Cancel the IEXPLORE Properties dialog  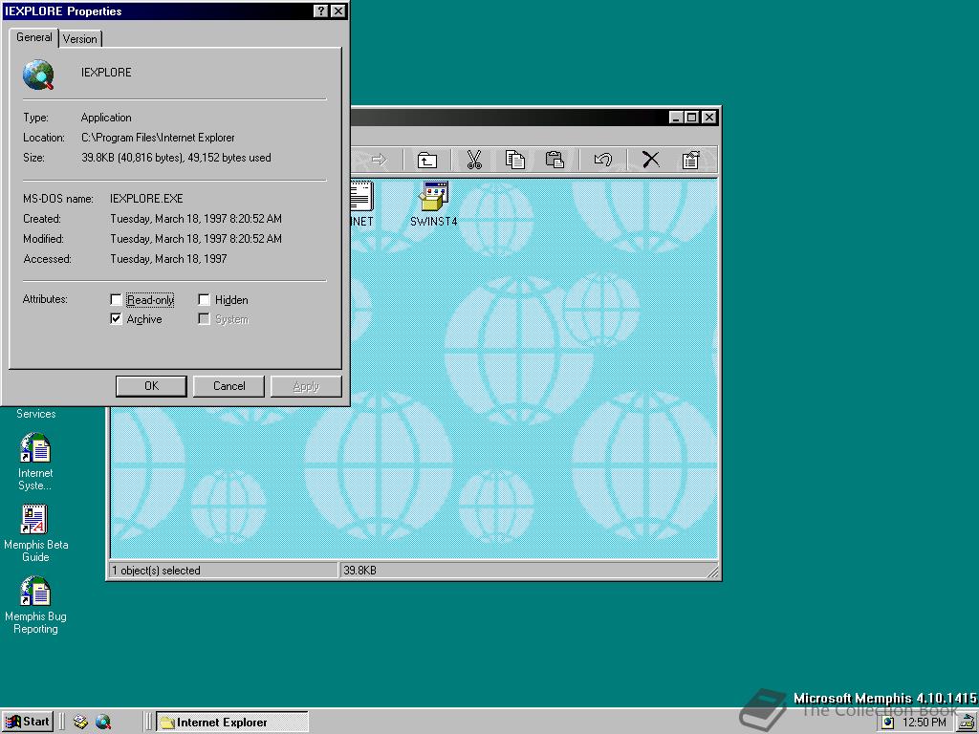pos(228,386)
